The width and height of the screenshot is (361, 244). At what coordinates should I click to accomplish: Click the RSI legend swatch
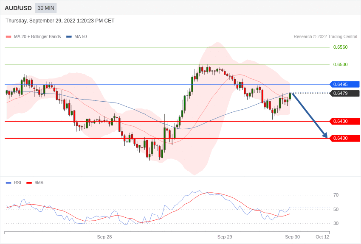(8, 183)
